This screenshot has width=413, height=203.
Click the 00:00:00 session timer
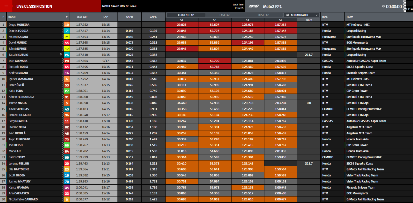tap(394, 6)
